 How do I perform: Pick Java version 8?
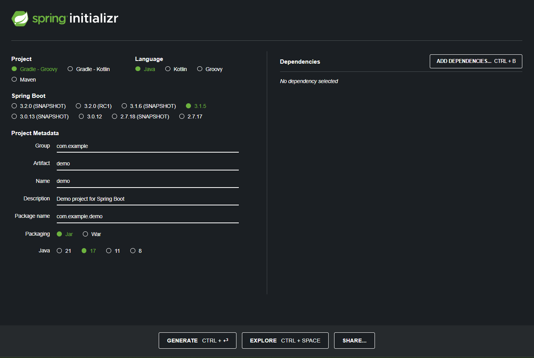tap(136, 251)
